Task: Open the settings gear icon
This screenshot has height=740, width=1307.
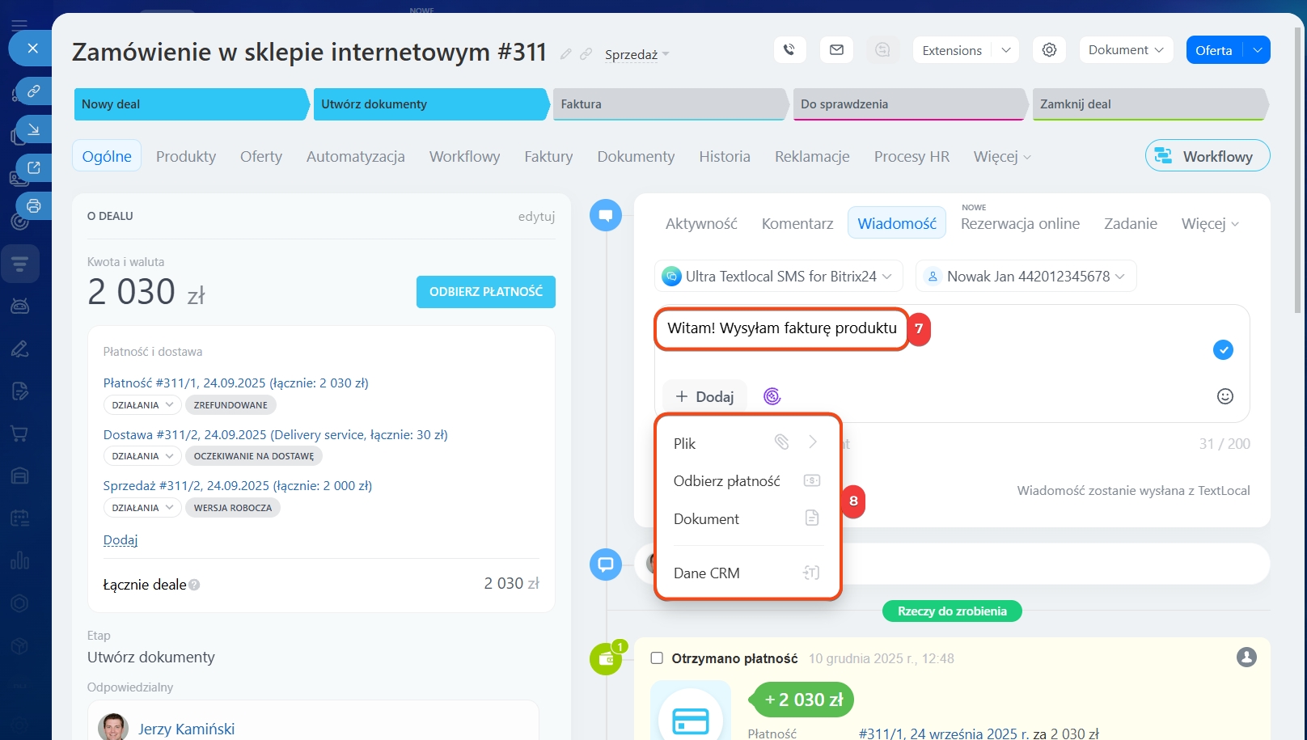Action: click(x=1049, y=50)
